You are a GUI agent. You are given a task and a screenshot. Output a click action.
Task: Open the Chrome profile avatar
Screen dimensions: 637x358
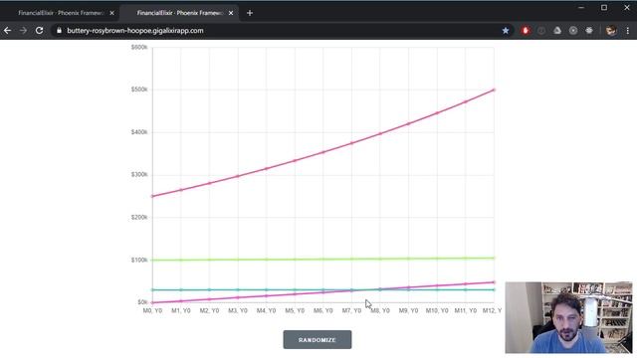coord(611,31)
